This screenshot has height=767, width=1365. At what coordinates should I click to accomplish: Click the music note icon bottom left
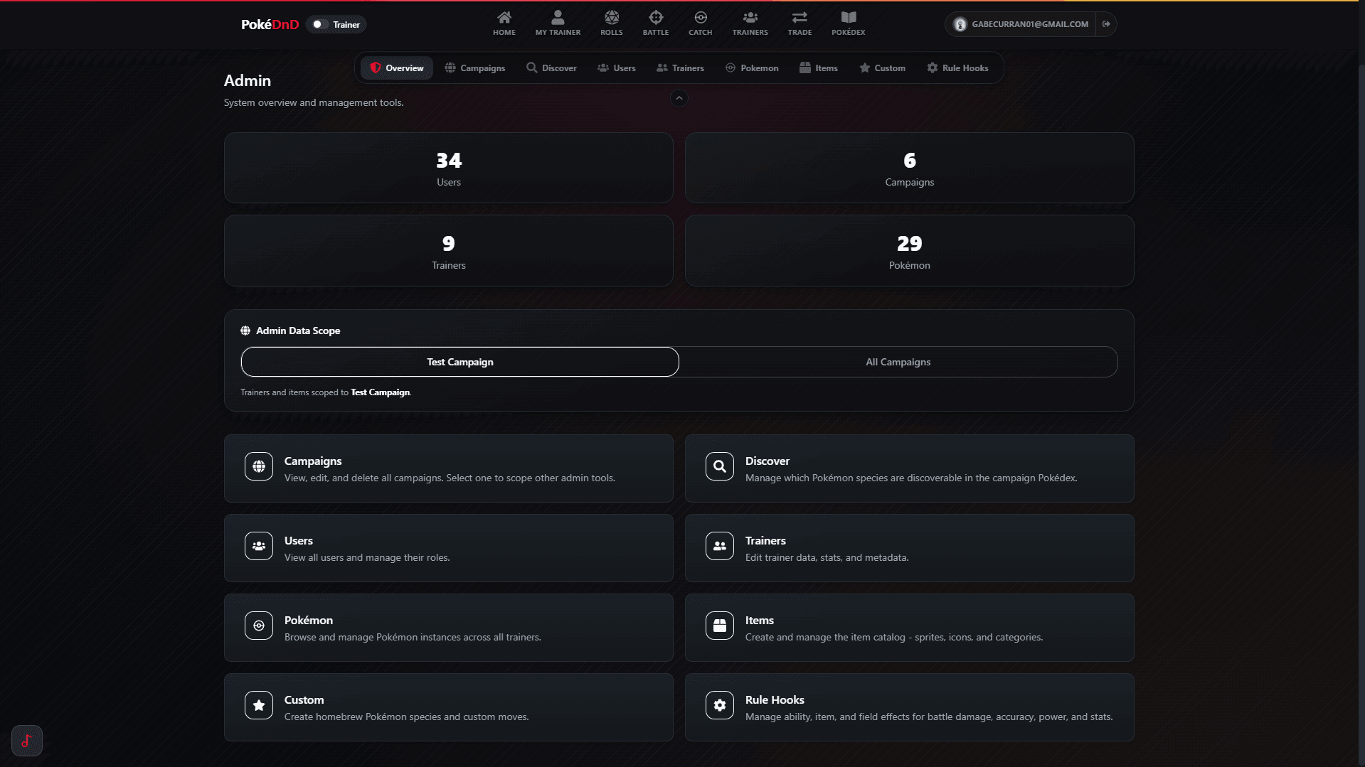coord(27,741)
